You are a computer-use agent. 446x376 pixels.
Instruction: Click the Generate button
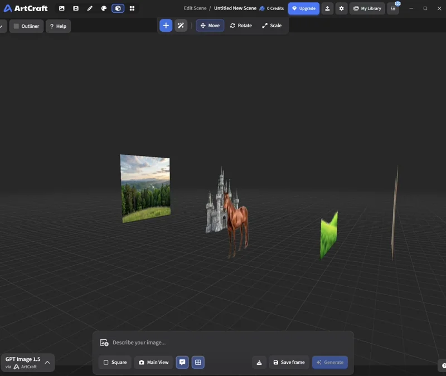tap(330, 363)
